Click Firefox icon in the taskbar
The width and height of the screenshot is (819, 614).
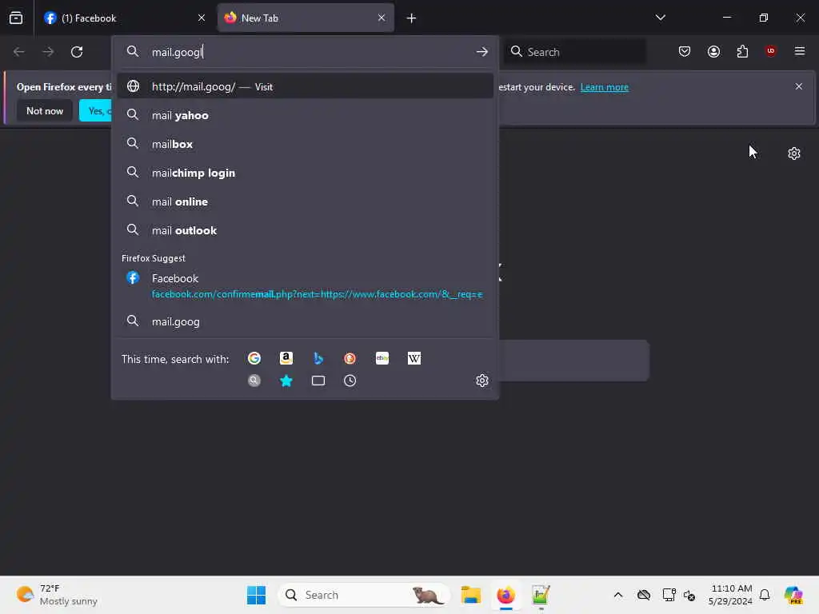pyautogui.click(x=505, y=595)
